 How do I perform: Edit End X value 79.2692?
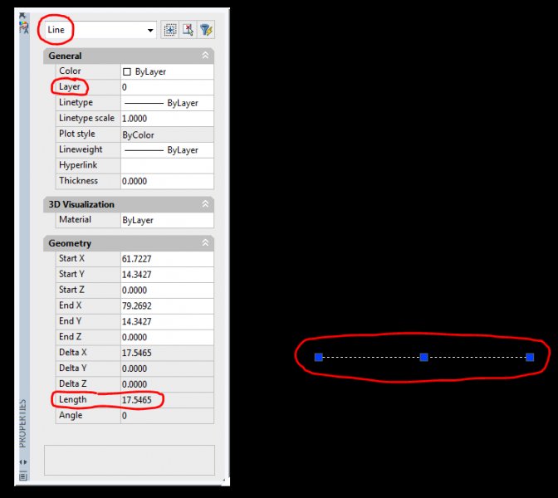pos(167,306)
